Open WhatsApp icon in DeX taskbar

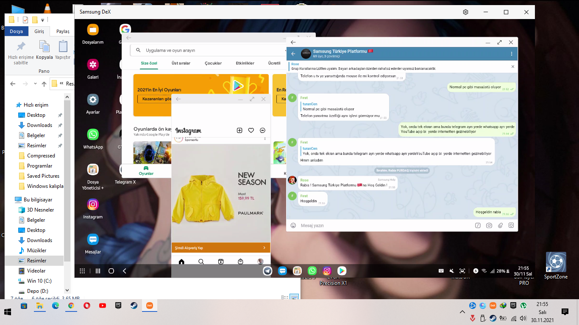pyautogui.click(x=312, y=271)
